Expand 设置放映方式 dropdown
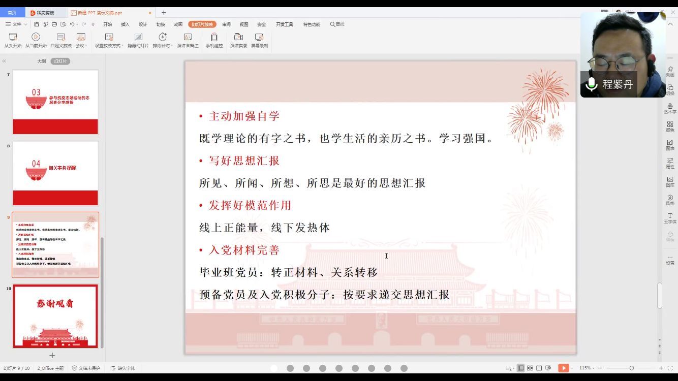Viewport: 678px width, 381px height. point(122,46)
